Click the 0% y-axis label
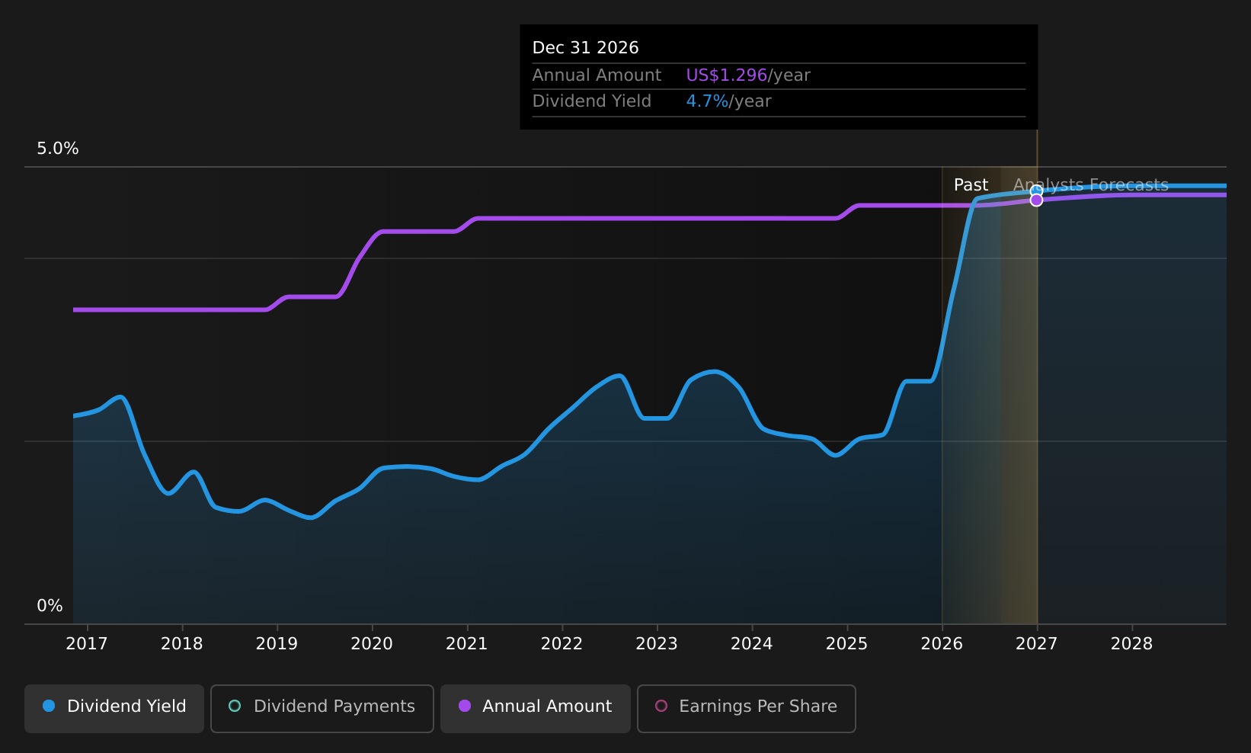Viewport: 1251px width, 753px height. [x=50, y=606]
